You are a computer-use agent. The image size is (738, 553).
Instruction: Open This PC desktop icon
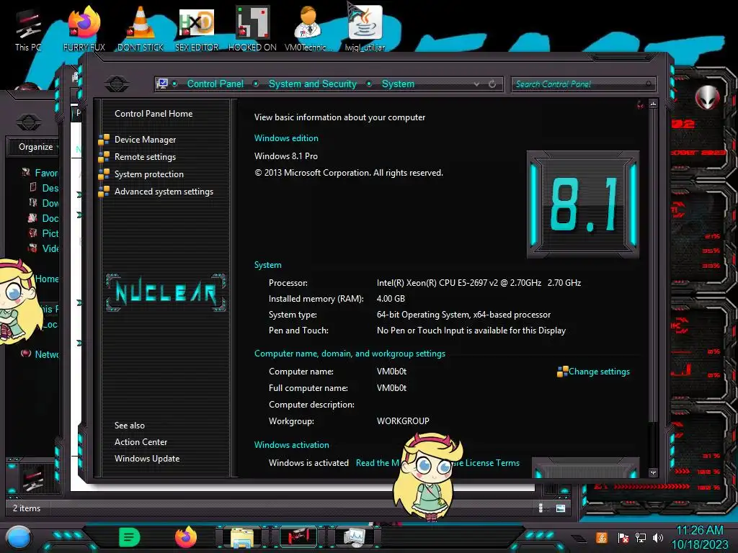pos(28,30)
